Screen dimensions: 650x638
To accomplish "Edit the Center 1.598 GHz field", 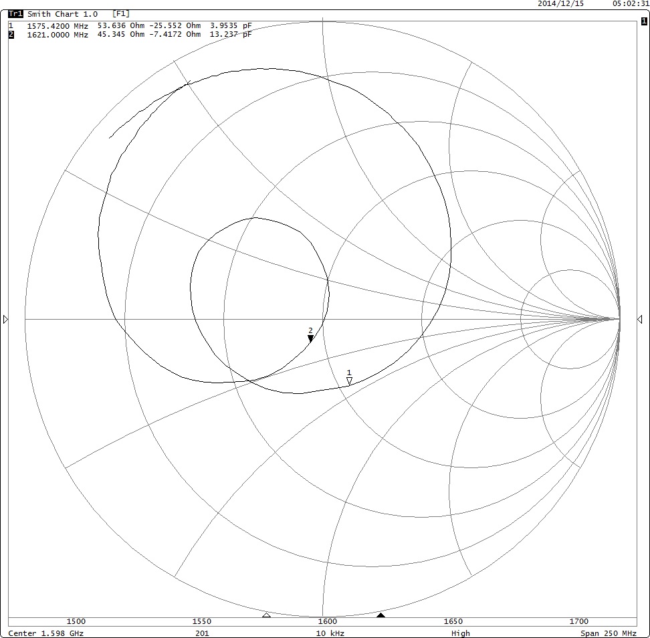I will (46, 633).
